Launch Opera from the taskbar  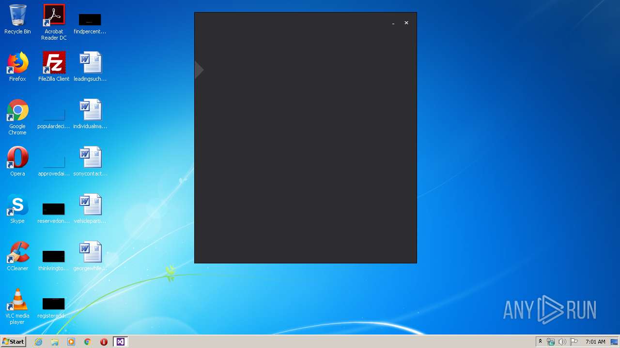click(x=104, y=342)
